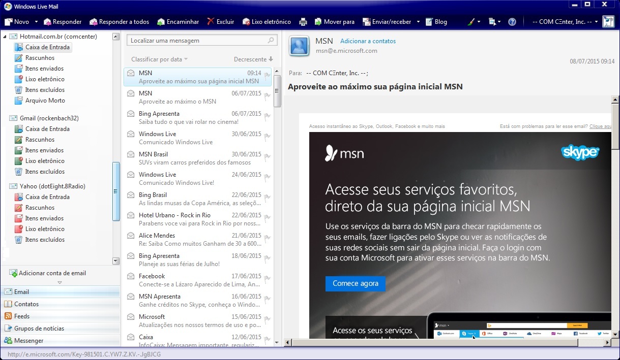620x360 pixels.
Task: Flag the Bing Brasil message
Action: pyautogui.click(x=268, y=198)
